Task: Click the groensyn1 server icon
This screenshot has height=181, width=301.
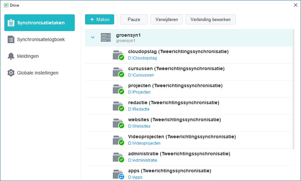Action: [x=106, y=37]
